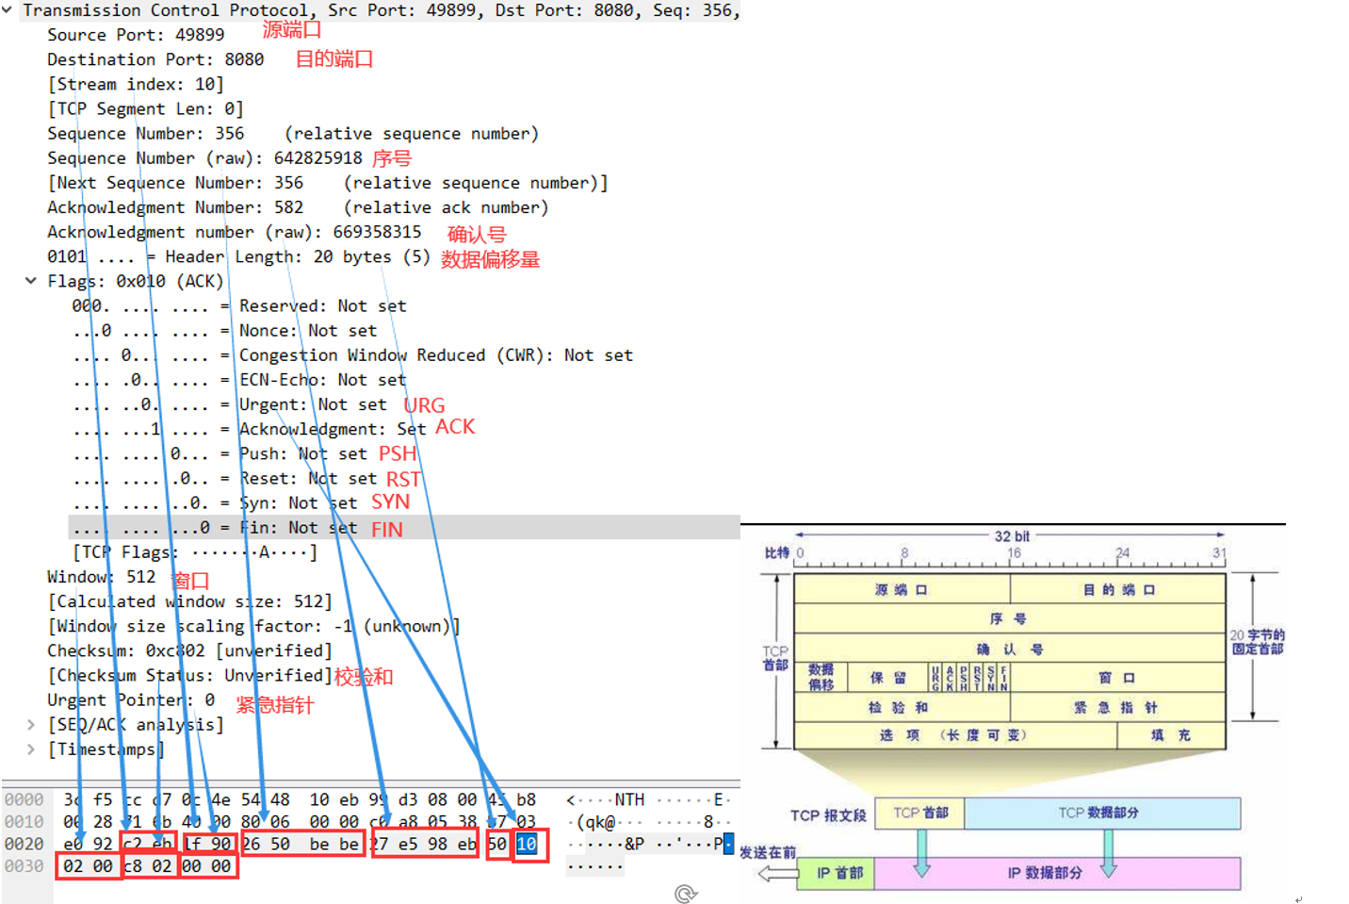The width and height of the screenshot is (1349, 904).
Task: Collapse the Transmission Control Protocol tree node
Action: (8, 10)
